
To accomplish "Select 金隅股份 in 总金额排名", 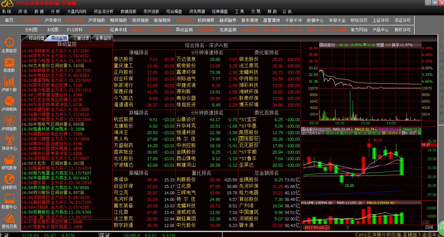I will pyautogui.click(x=249, y=180).
